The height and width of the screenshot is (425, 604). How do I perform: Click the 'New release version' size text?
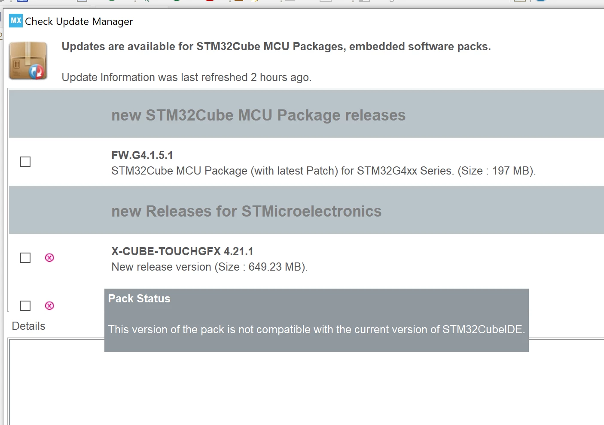click(210, 267)
